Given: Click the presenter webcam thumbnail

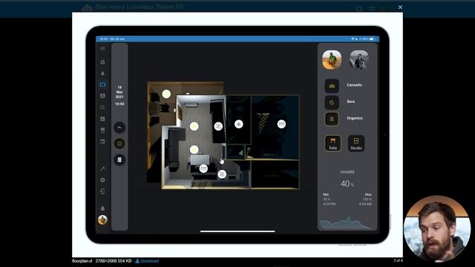Looking at the screenshot, I should coord(437,229).
